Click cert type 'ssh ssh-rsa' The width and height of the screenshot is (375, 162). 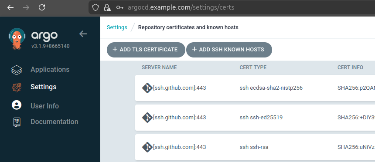tap(254, 147)
